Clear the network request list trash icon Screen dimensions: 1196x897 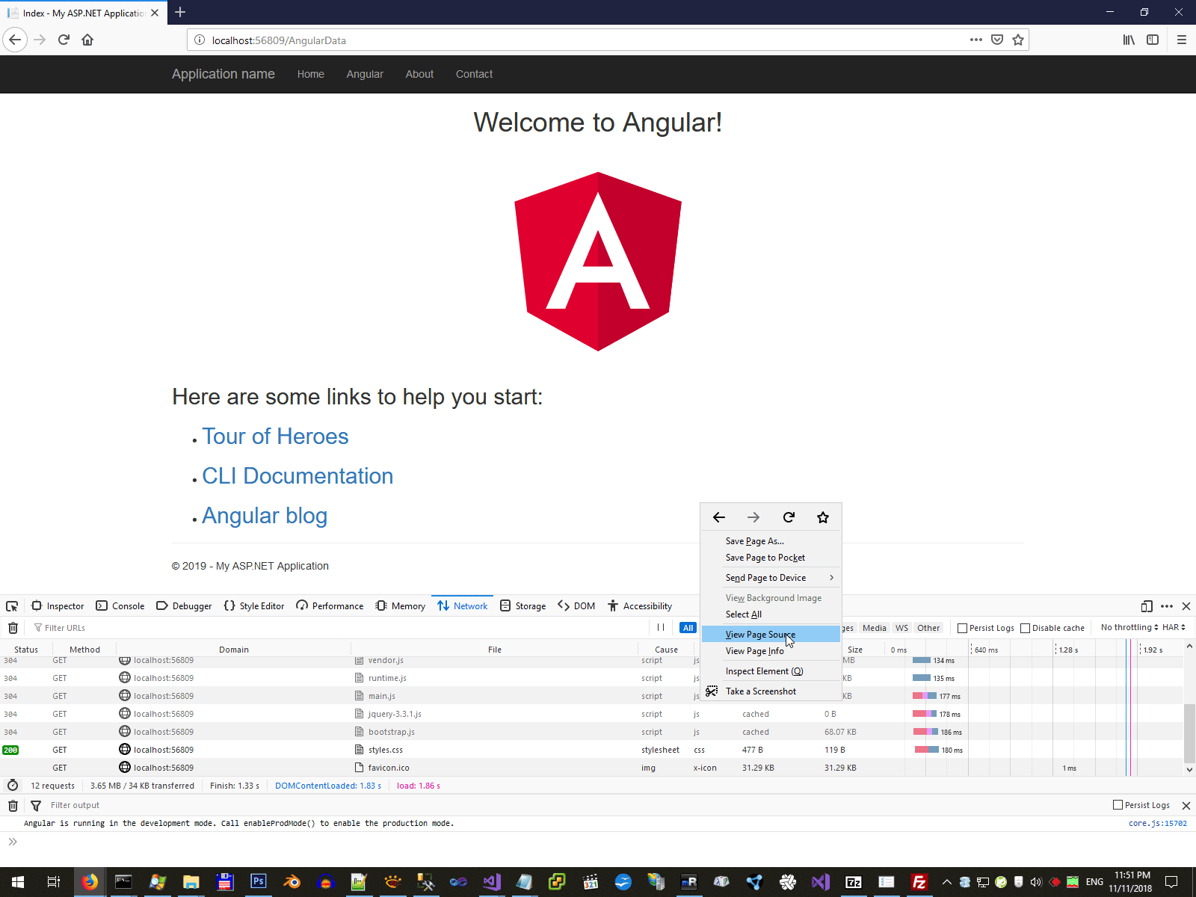(x=13, y=628)
